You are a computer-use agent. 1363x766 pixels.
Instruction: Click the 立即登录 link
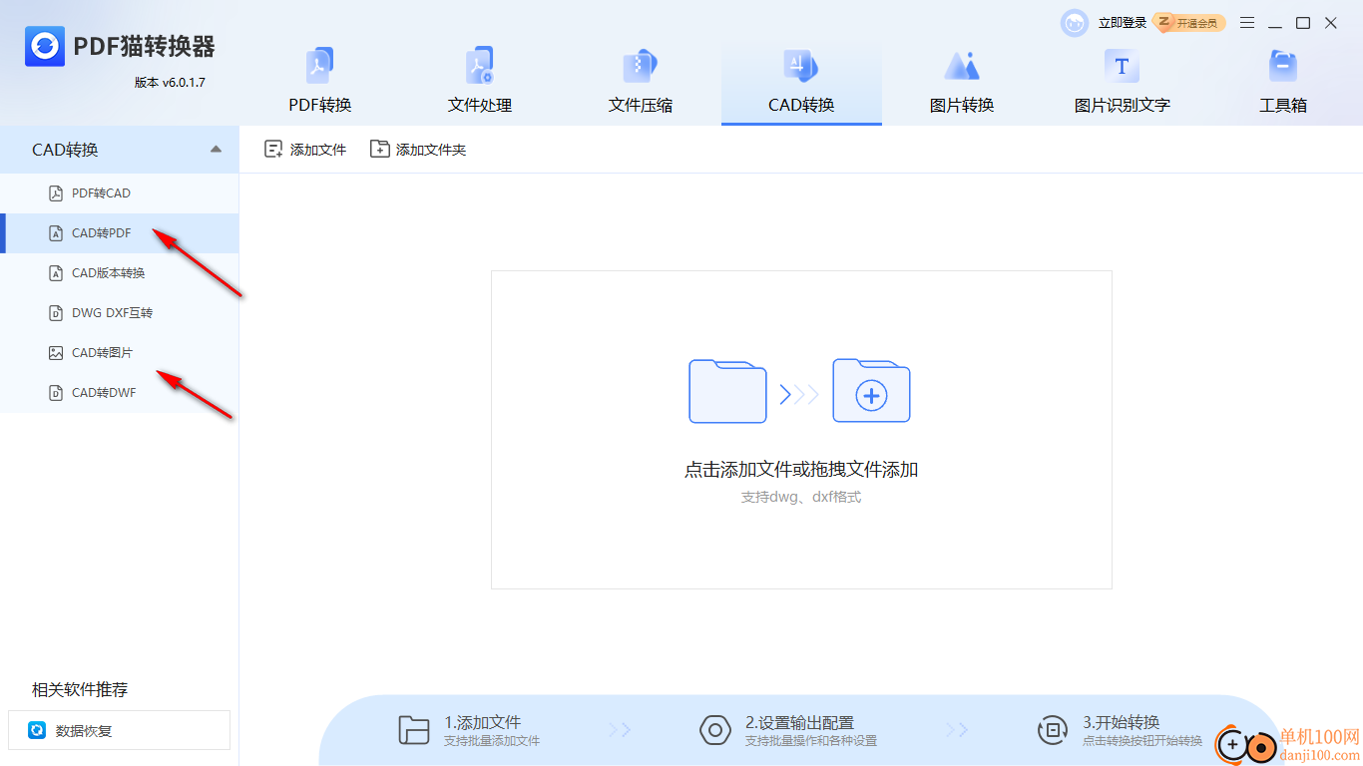[1123, 23]
